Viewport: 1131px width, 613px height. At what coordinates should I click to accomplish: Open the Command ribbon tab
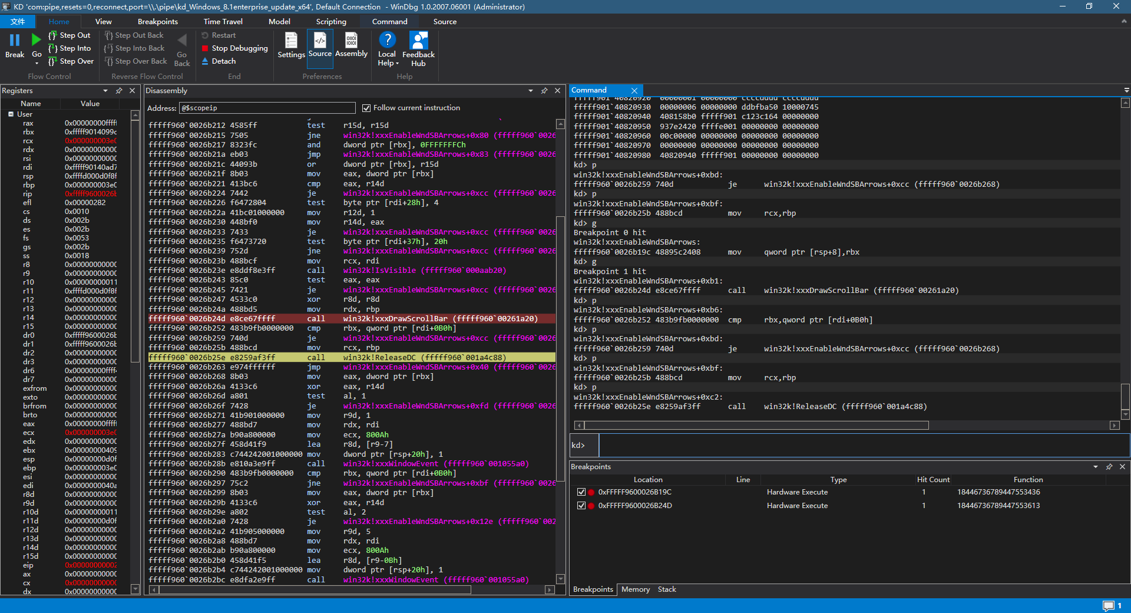[389, 22]
